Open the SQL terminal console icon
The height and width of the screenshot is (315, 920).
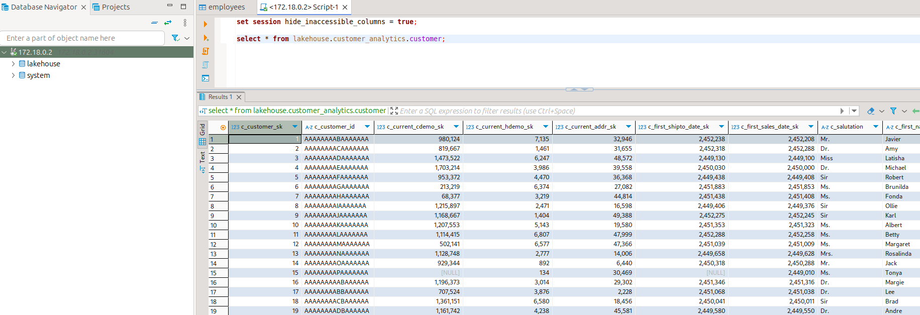pyautogui.click(x=206, y=78)
